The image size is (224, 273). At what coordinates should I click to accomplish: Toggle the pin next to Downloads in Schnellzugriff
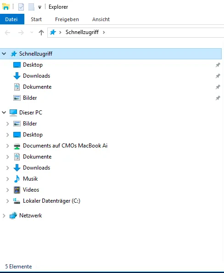[x=218, y=76]
